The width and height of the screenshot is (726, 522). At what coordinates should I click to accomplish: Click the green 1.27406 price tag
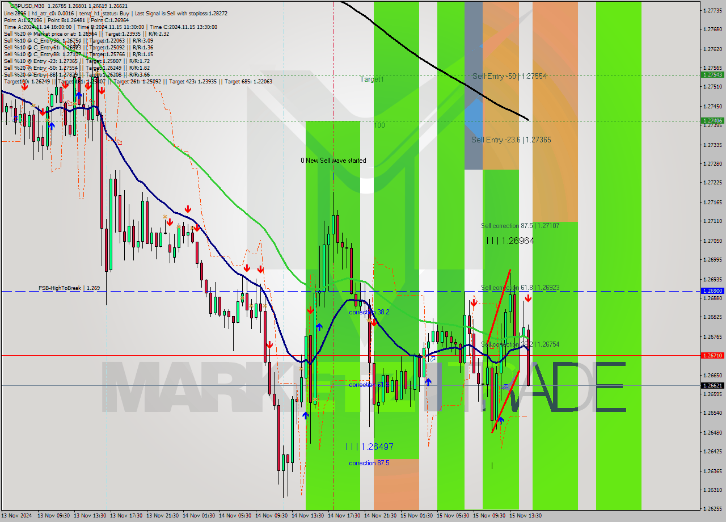[712, 120]
